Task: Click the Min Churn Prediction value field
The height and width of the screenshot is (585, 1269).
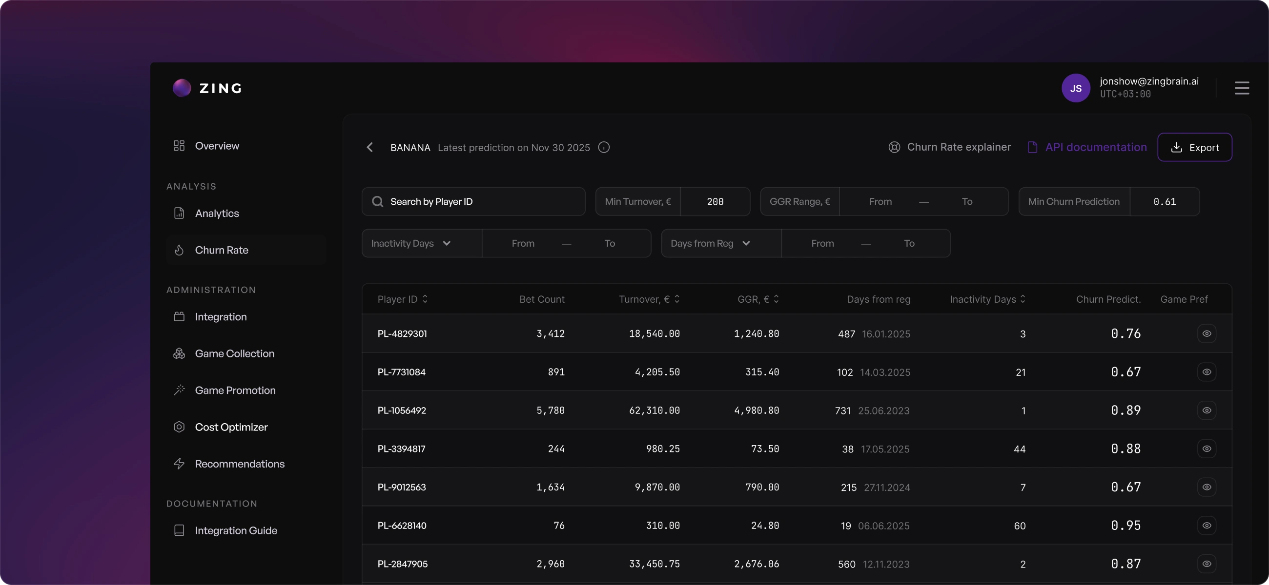Action: coord(1164,202)
